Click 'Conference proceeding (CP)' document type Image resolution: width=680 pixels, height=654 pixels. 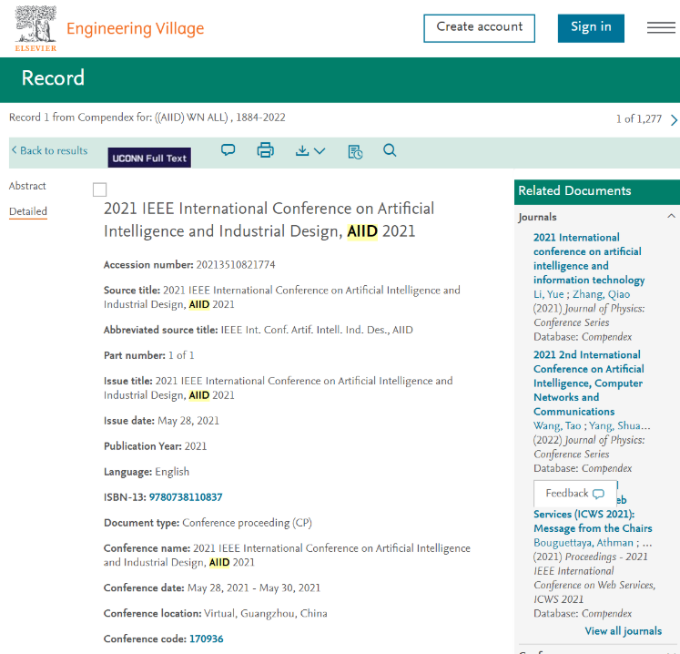coord(248,523)
